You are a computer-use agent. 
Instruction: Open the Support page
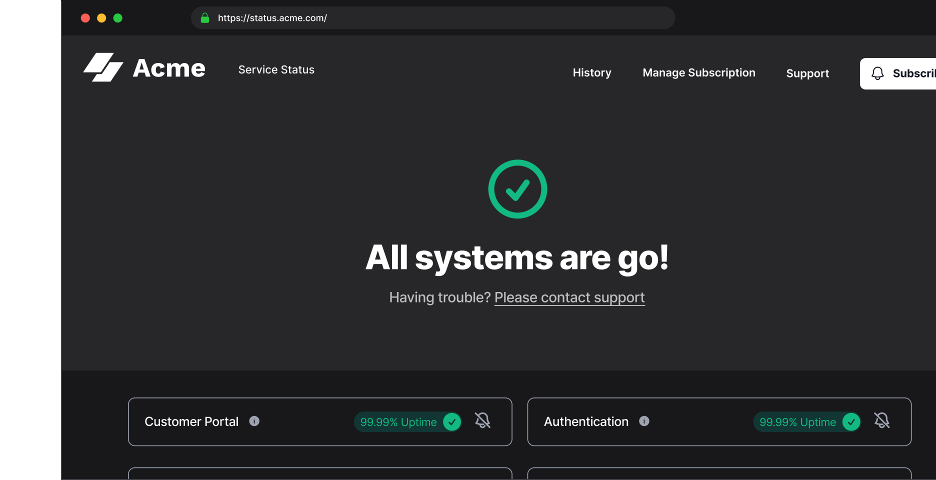[807, 73]
